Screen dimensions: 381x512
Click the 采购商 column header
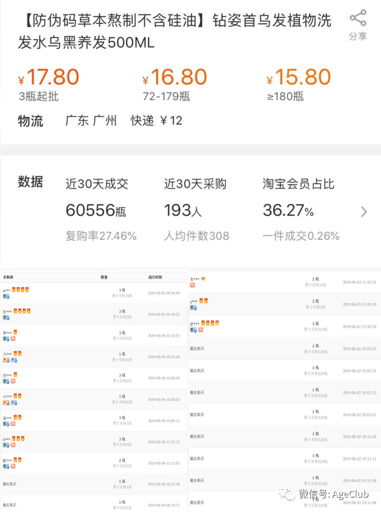coord(8,277)
